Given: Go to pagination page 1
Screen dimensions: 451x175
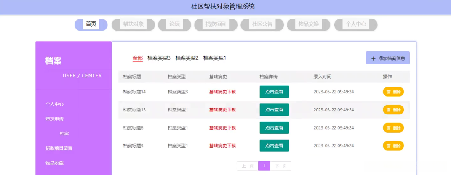Looking at the screenshot, I should [x=264, y=166].
